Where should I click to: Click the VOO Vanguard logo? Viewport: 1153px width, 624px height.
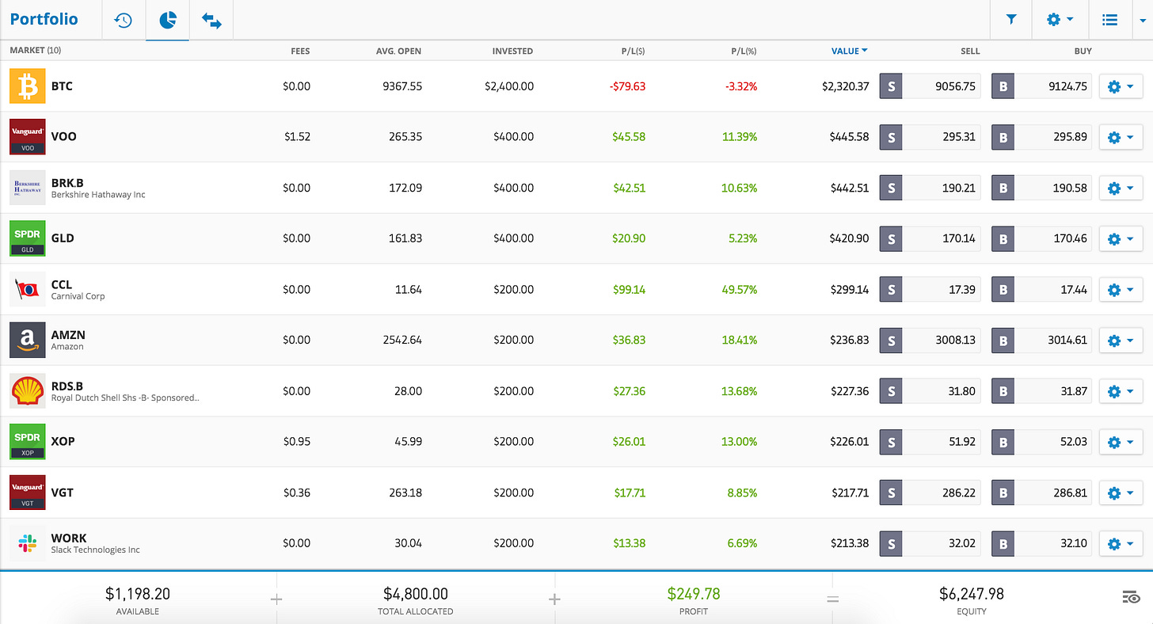click(x=28, y=136)
